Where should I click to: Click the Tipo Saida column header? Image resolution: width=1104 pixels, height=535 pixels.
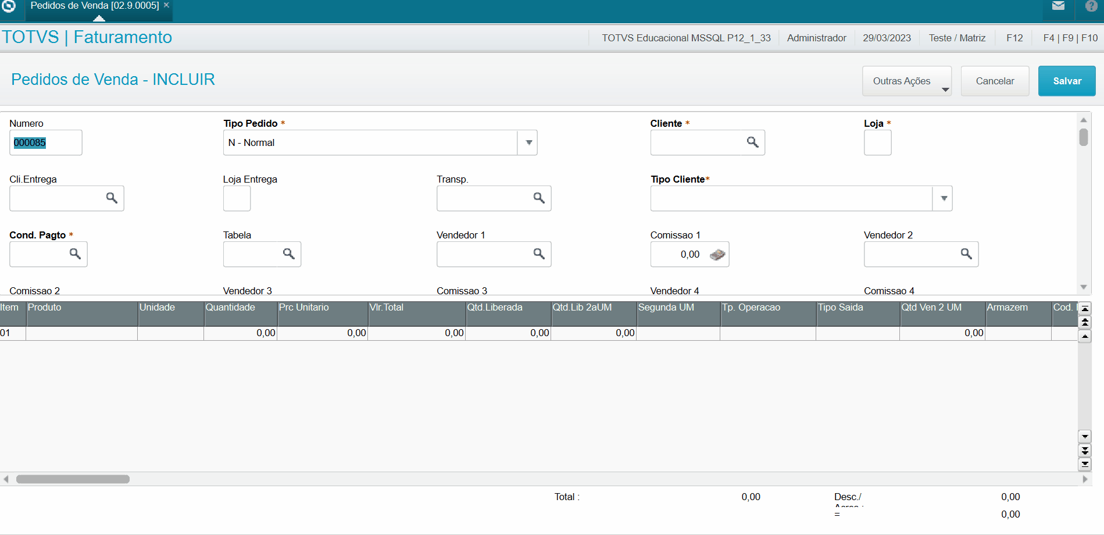pyautogui.click(x=858, y=313)
